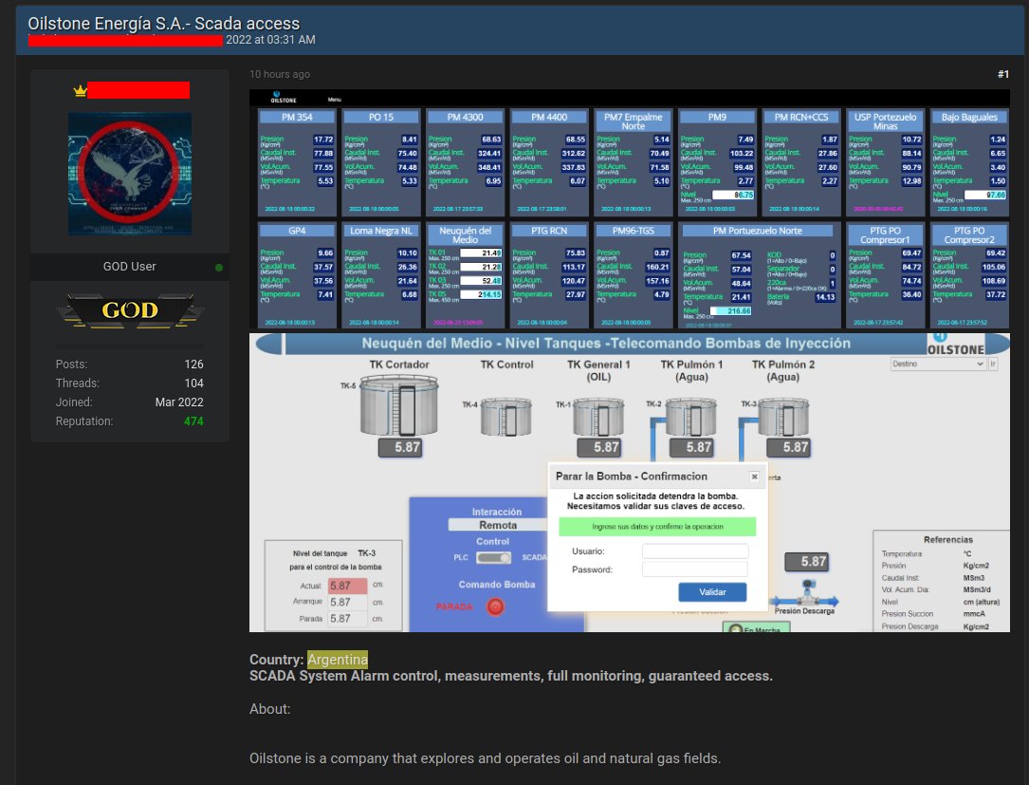Click the Arranque level value field

click(x=347, y=602)
